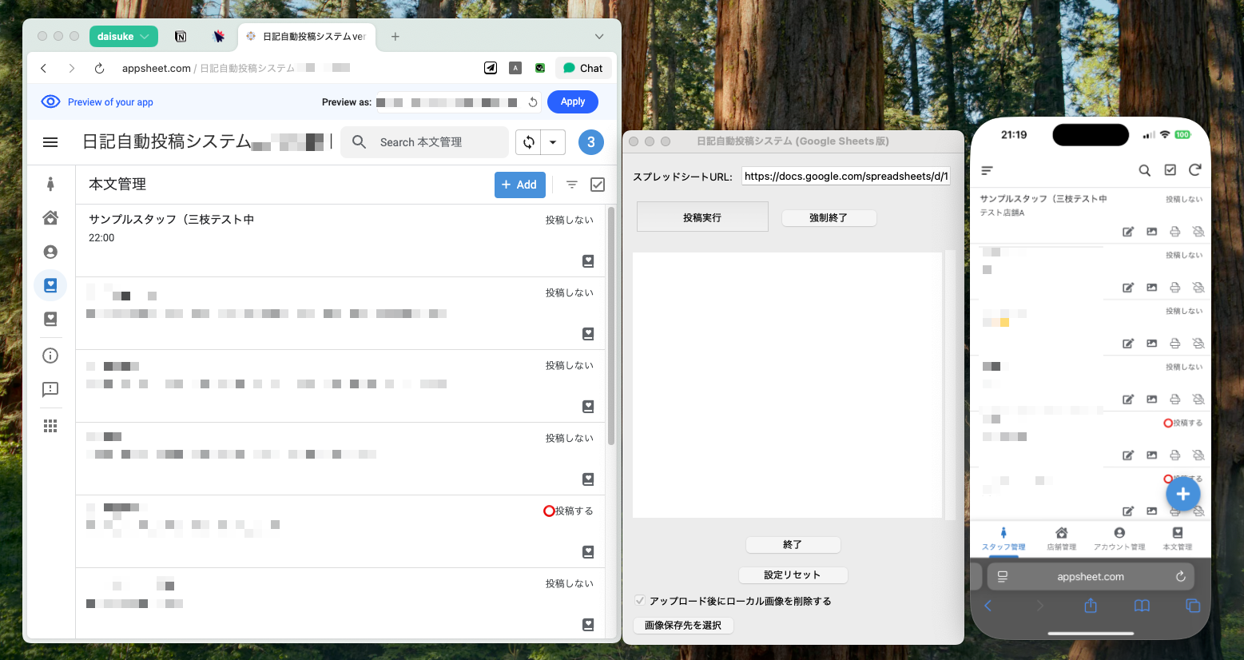Open the filter icon beside the Add button
The image size is (1244, 660).
[572, 185]
